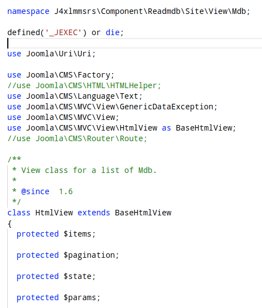
Task: Click the Joomla\Uri\Uri import line
Action: (x=51, y=54)
